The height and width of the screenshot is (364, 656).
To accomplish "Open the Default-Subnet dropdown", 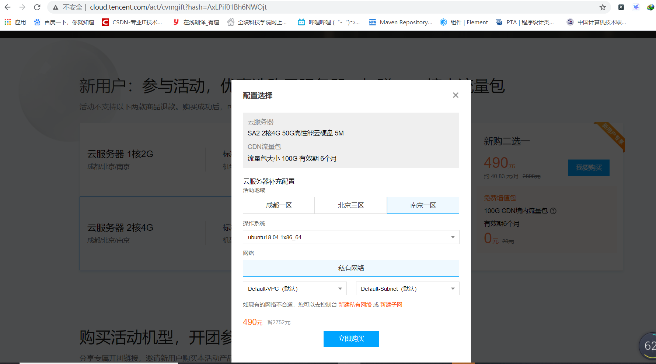I will 408,289.
